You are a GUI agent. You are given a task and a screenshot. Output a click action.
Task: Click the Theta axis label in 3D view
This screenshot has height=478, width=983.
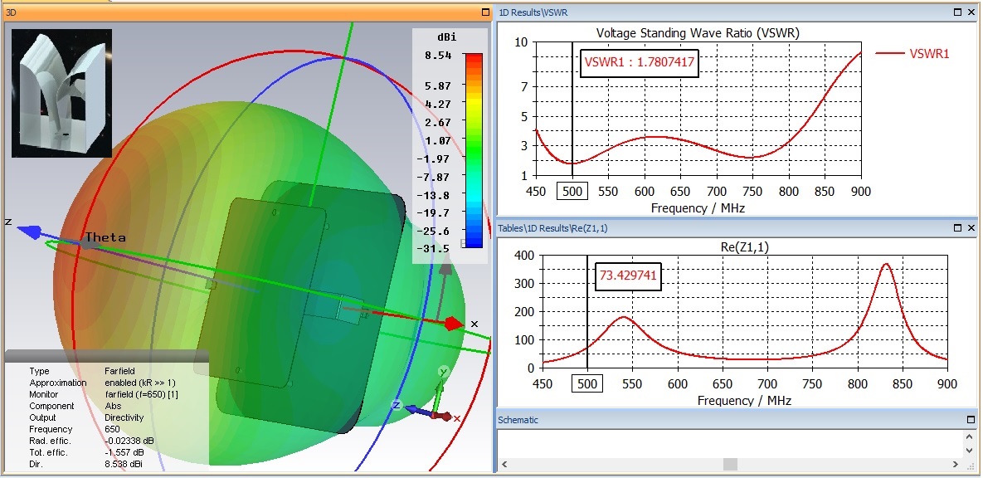(105, 237)
